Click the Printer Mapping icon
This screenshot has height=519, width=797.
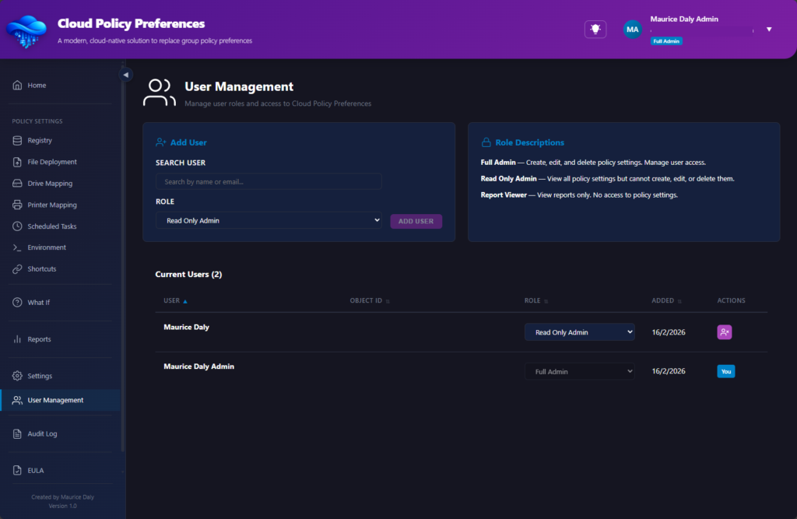(x=17, y=205)
